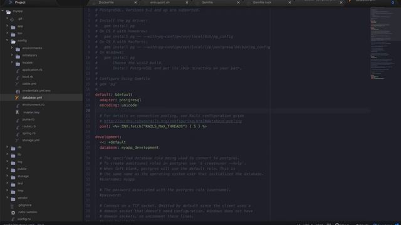Collapse the config folder
The image size is (401, 225).
click(7, 40)
